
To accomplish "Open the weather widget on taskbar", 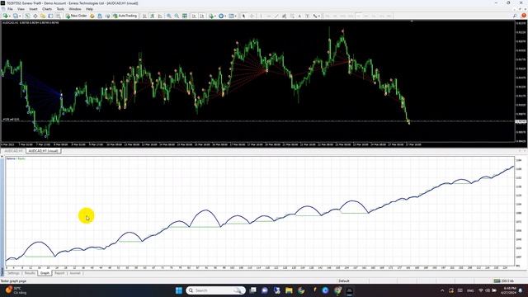I will (x=15, y=290).
